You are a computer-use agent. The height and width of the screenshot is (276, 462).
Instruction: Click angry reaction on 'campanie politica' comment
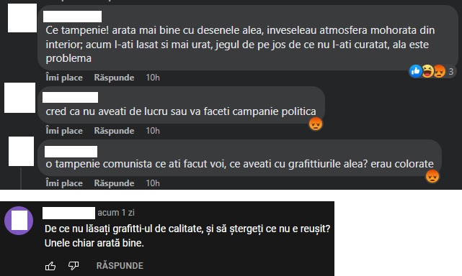click(316, 124)
